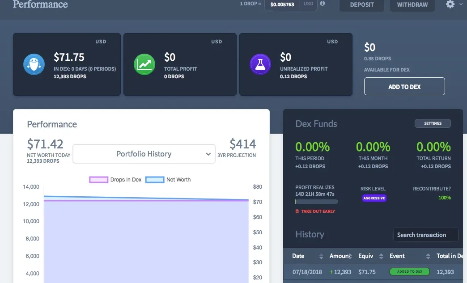Click the $71.42 net worth today value
This screenshot has height=283, width=467.
click(x=45, y=144)
